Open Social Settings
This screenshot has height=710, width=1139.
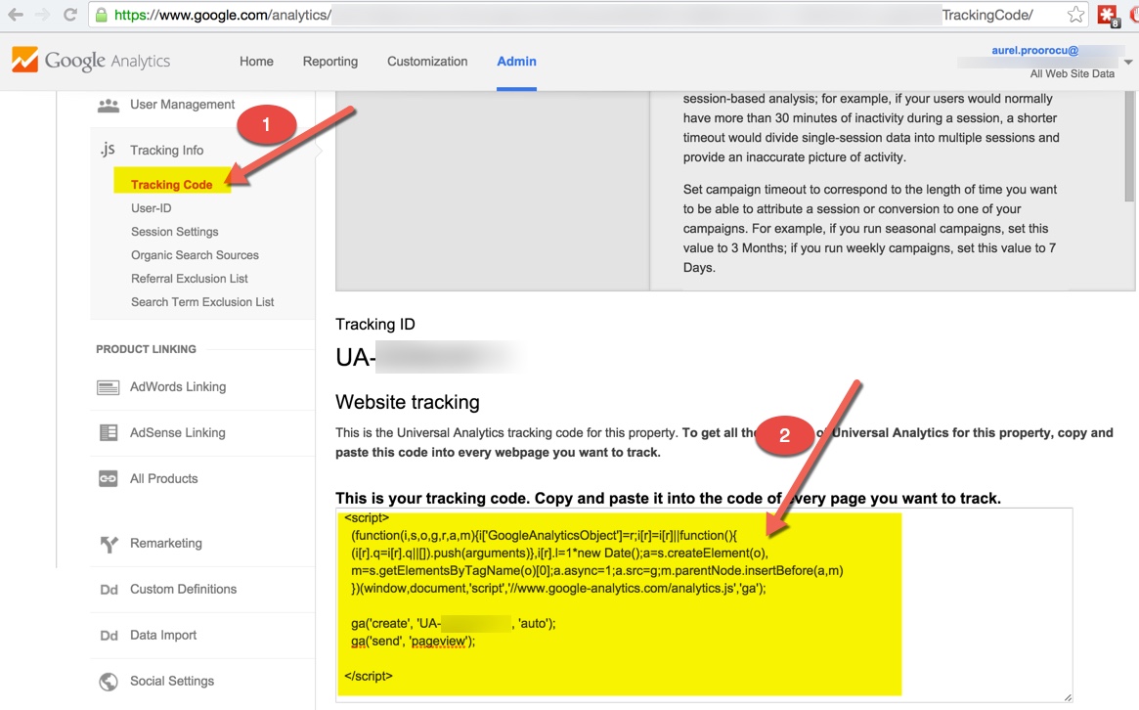(171, 681)
